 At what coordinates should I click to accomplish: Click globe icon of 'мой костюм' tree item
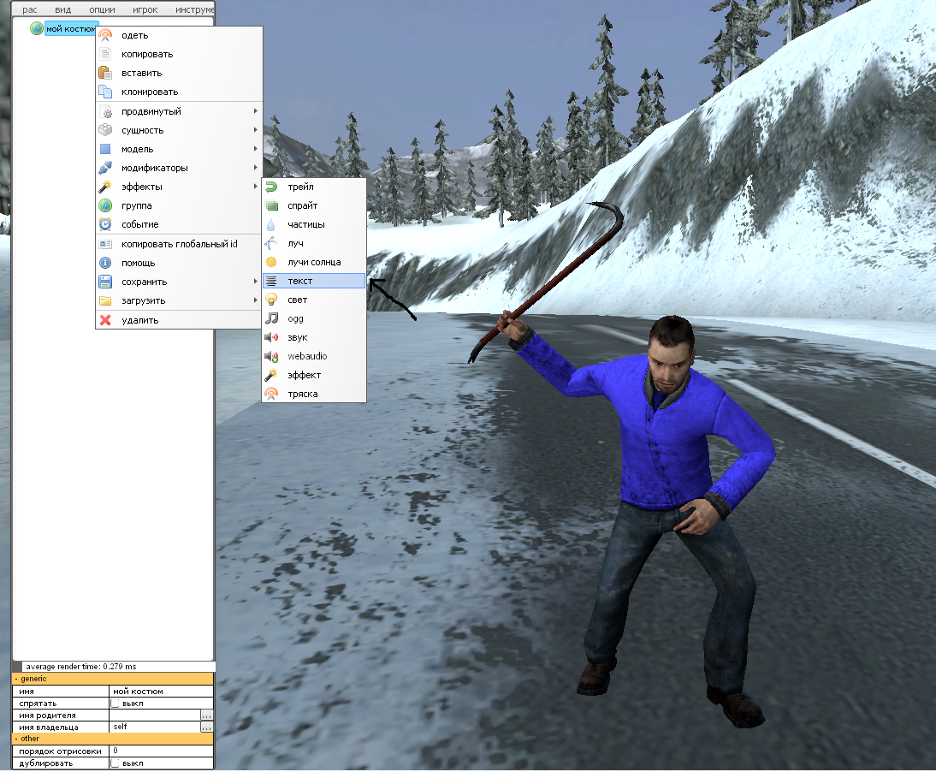pyautogui.click(x=37, y=28)
